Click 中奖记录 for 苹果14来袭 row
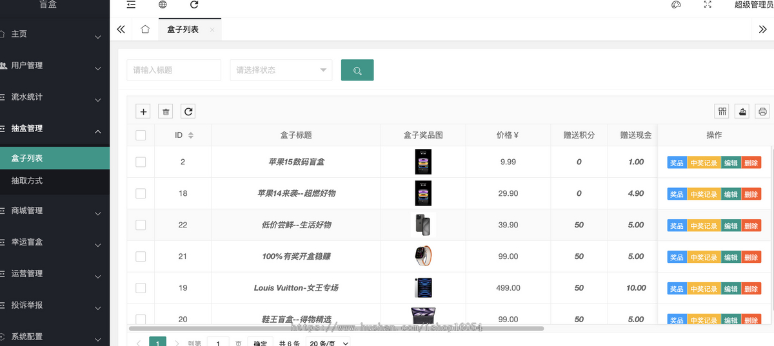The height and width of the screenshot is (346, 774). tap(704, 195)
